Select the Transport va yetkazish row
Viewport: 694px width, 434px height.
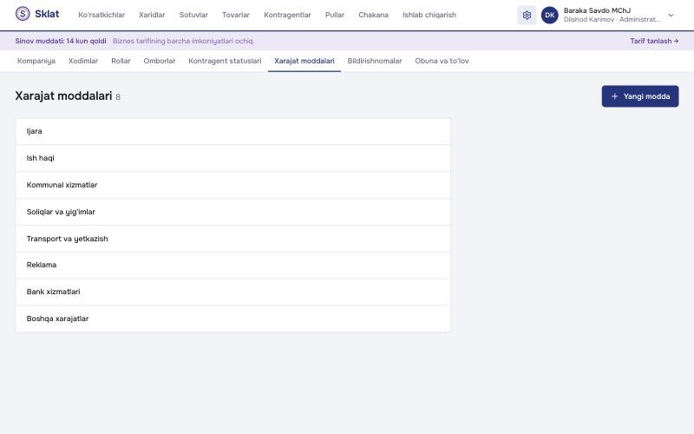point(232,239)
